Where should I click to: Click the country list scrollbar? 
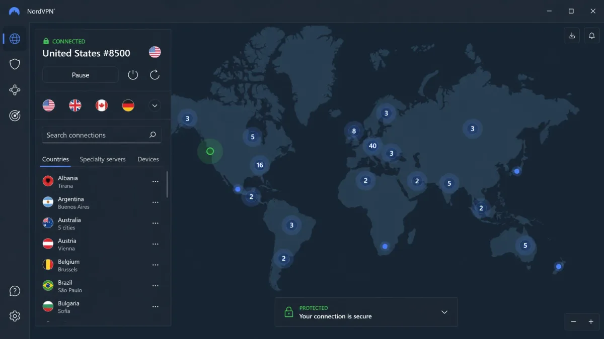click(167, 184)
